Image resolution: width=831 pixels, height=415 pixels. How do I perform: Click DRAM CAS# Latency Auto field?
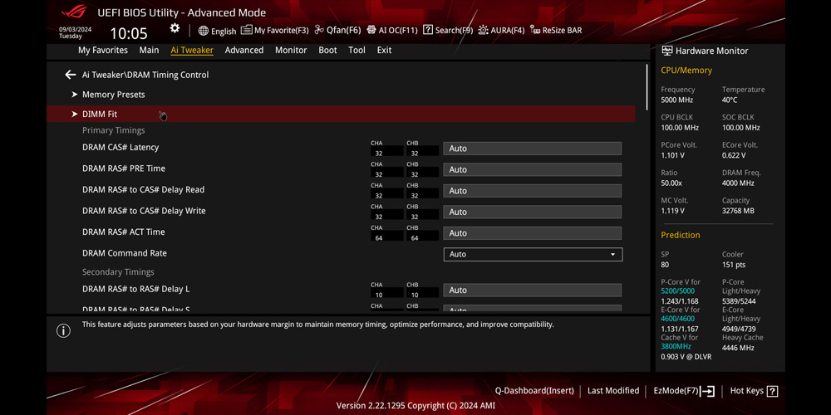[532, 149]
